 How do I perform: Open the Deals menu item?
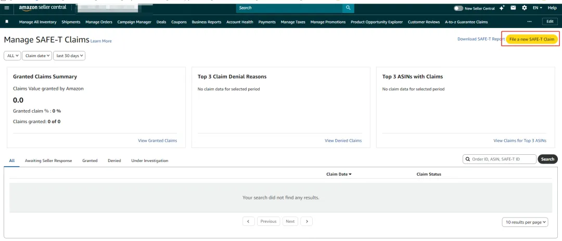(x=161, y=22)
